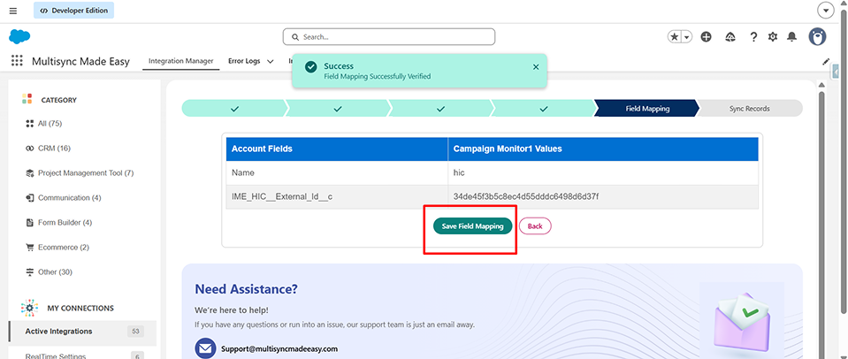Open the Integration Manager tab
Viewport: 848px width, 359px height.
(x=180, y=61)
